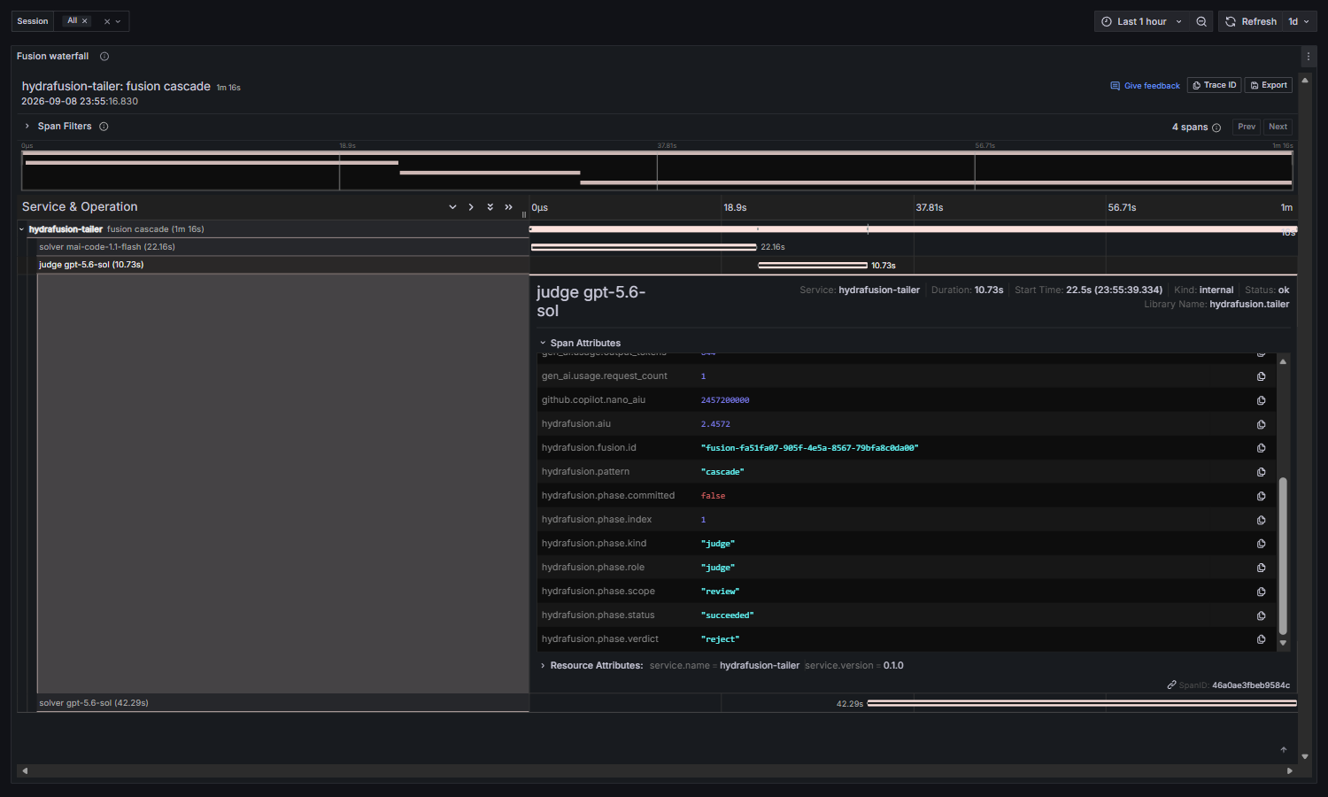The height and width of the screenshot is (797, 1328).
Task: Click the false committed value
Action: point(713,496)
